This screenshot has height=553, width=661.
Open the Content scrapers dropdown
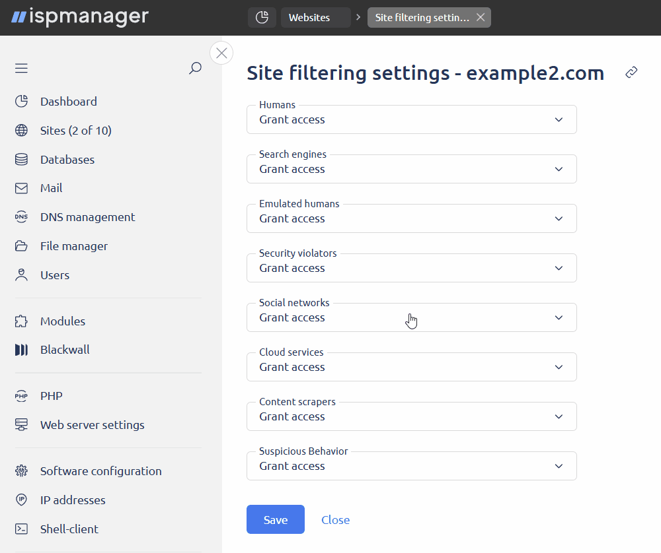coord(411,417)
